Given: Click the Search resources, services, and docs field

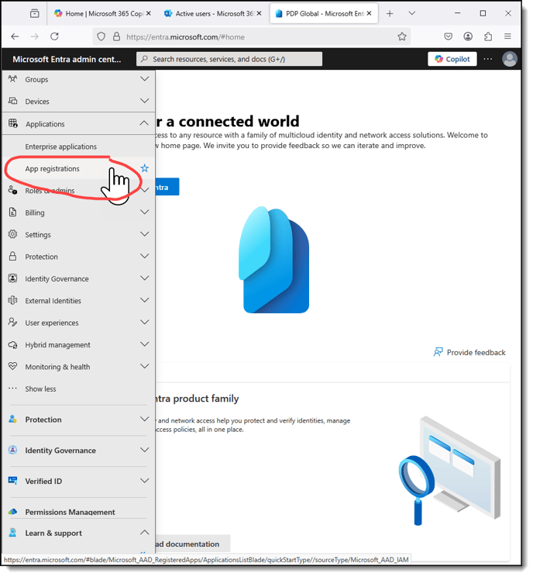Looking at the screenshot, I should 229,59.
